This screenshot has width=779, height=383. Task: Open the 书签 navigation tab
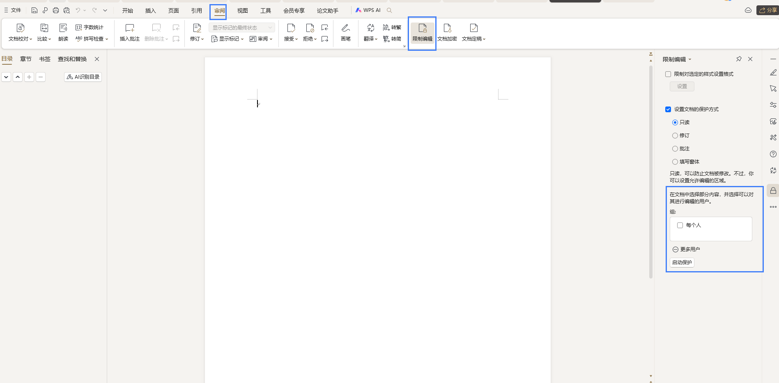click(45, 59)
